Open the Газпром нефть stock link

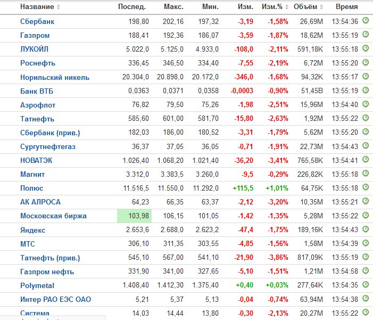[x=47, y=272]
